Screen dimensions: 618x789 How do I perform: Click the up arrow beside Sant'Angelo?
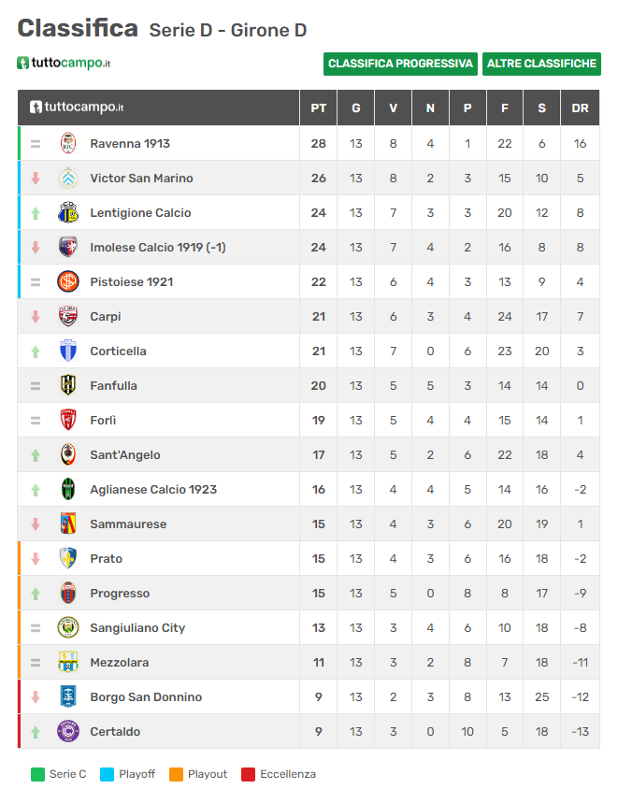coord(36,455)
